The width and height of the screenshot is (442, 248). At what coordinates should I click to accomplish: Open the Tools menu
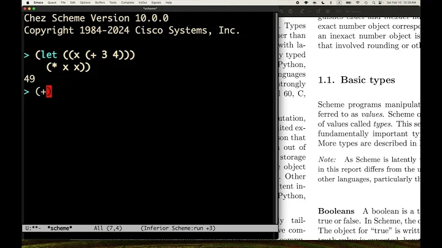[x=113, y=2]
